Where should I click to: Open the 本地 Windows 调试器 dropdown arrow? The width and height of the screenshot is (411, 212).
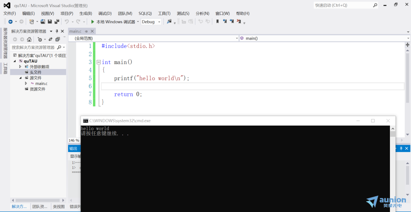(x=138, y=22)
